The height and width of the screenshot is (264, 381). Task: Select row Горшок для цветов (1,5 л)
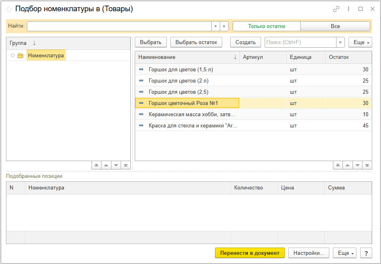[x=253, y=69]
